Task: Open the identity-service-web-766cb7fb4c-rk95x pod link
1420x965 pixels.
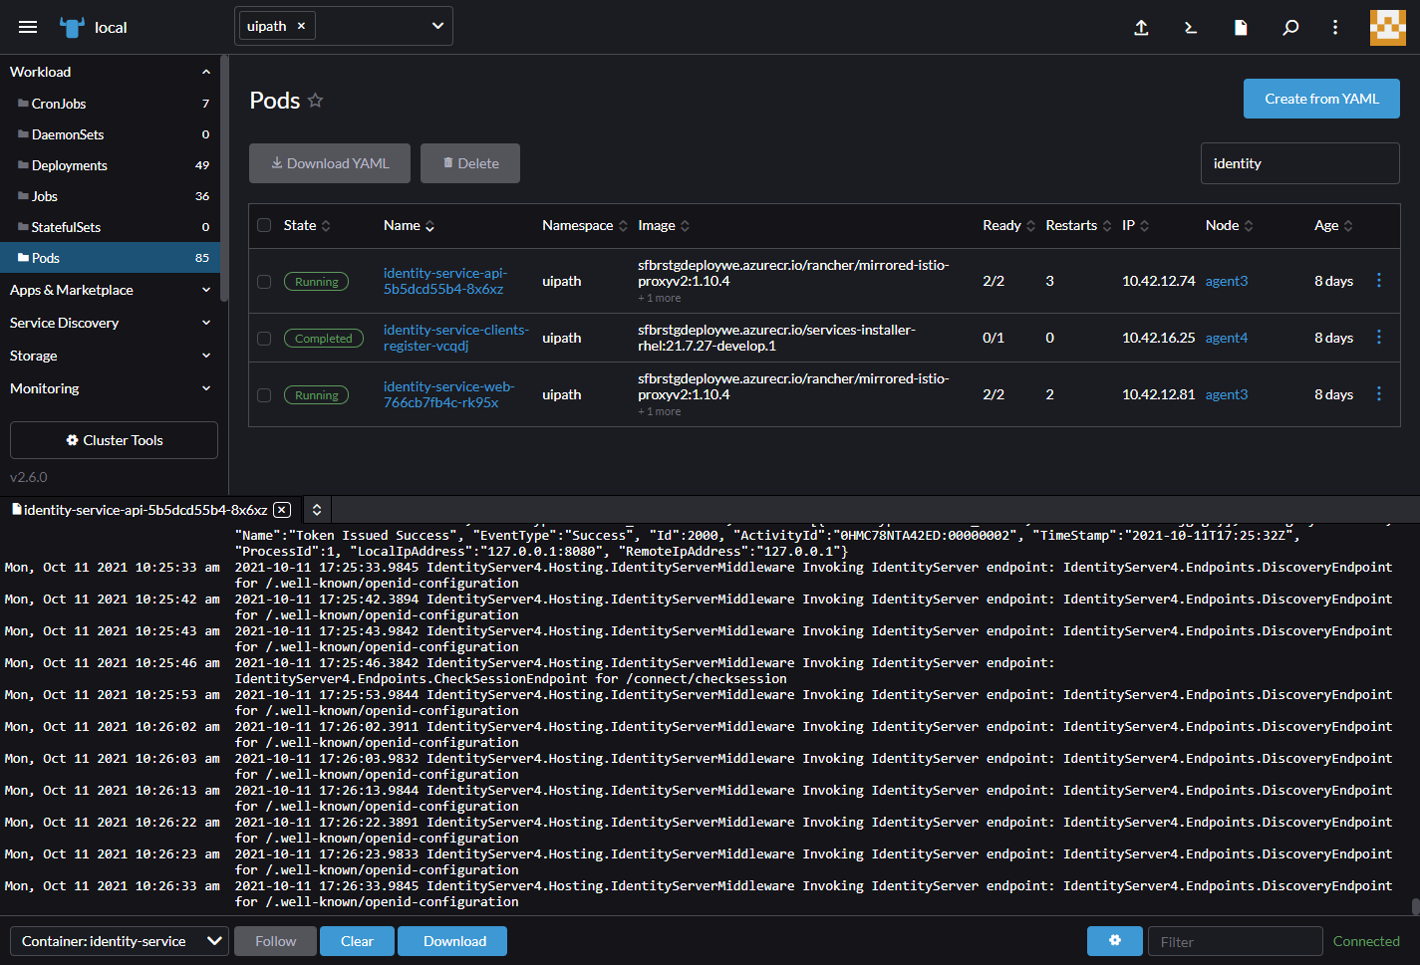Action: 448,394
